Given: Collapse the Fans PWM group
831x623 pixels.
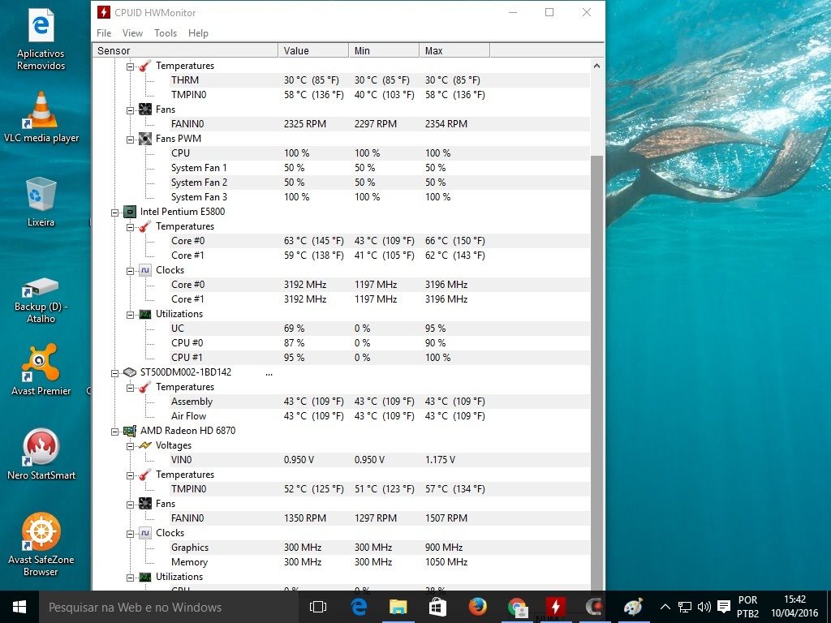Looking at the screenshot, I should tap(131, 140).
